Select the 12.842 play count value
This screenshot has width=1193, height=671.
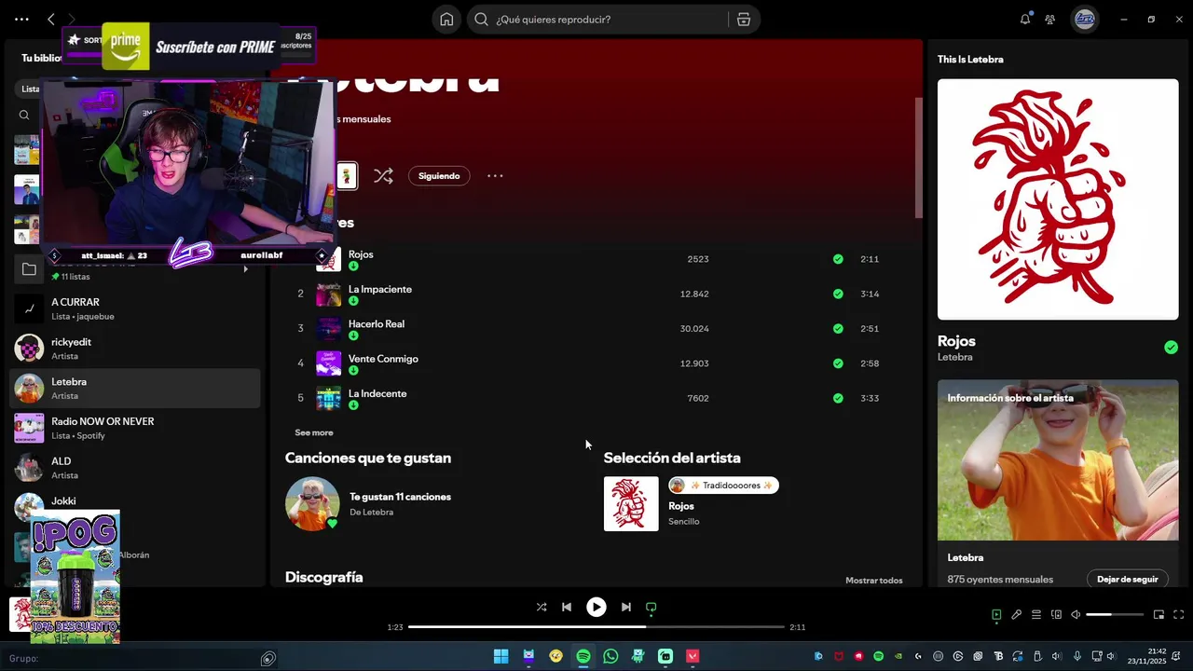tap(694, 294)
